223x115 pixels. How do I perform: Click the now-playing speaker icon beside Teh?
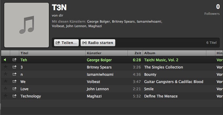[x=5, y=60]
